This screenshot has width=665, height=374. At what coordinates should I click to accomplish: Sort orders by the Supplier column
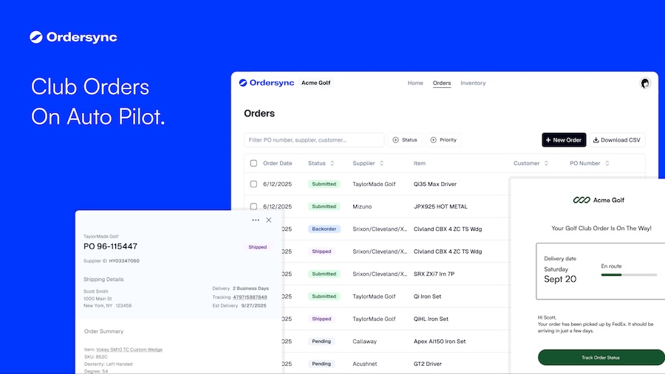pos(381,163)
